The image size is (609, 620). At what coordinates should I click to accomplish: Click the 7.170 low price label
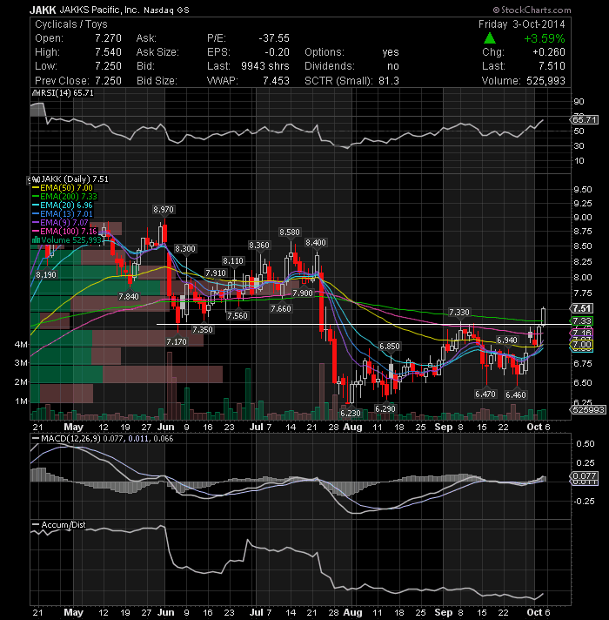[x=176, y=341]
